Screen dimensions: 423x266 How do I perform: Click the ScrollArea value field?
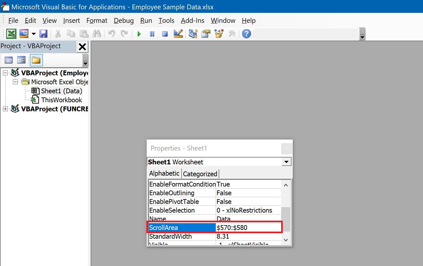click(248, 228)
